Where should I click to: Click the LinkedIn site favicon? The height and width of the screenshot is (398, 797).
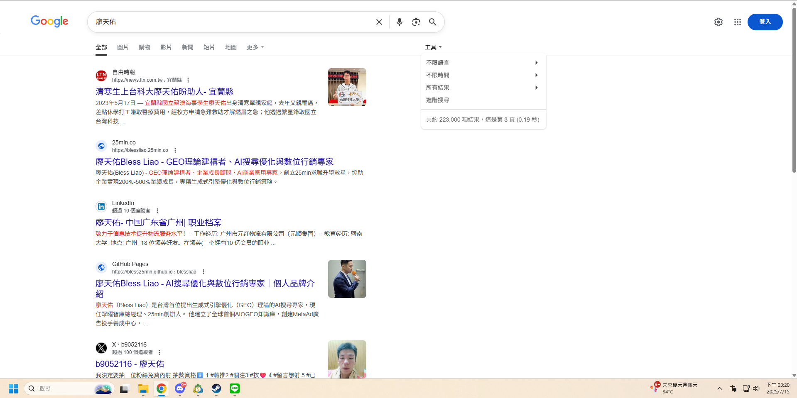point(101,206)
